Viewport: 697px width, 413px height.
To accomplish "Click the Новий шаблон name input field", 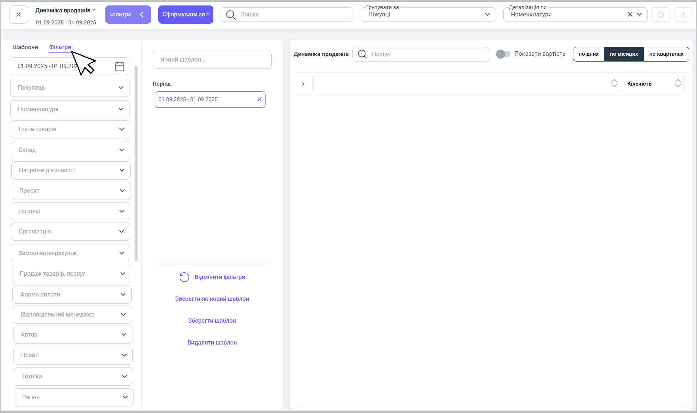I will (x=212, y=60).
